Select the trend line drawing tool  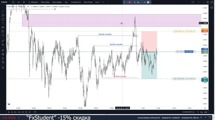[x=3, y=11]
